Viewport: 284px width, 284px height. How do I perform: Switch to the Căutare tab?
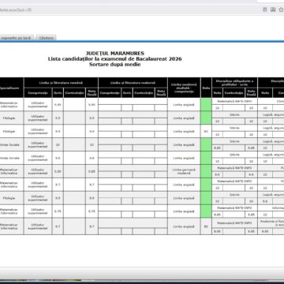[x=46, y=38]
